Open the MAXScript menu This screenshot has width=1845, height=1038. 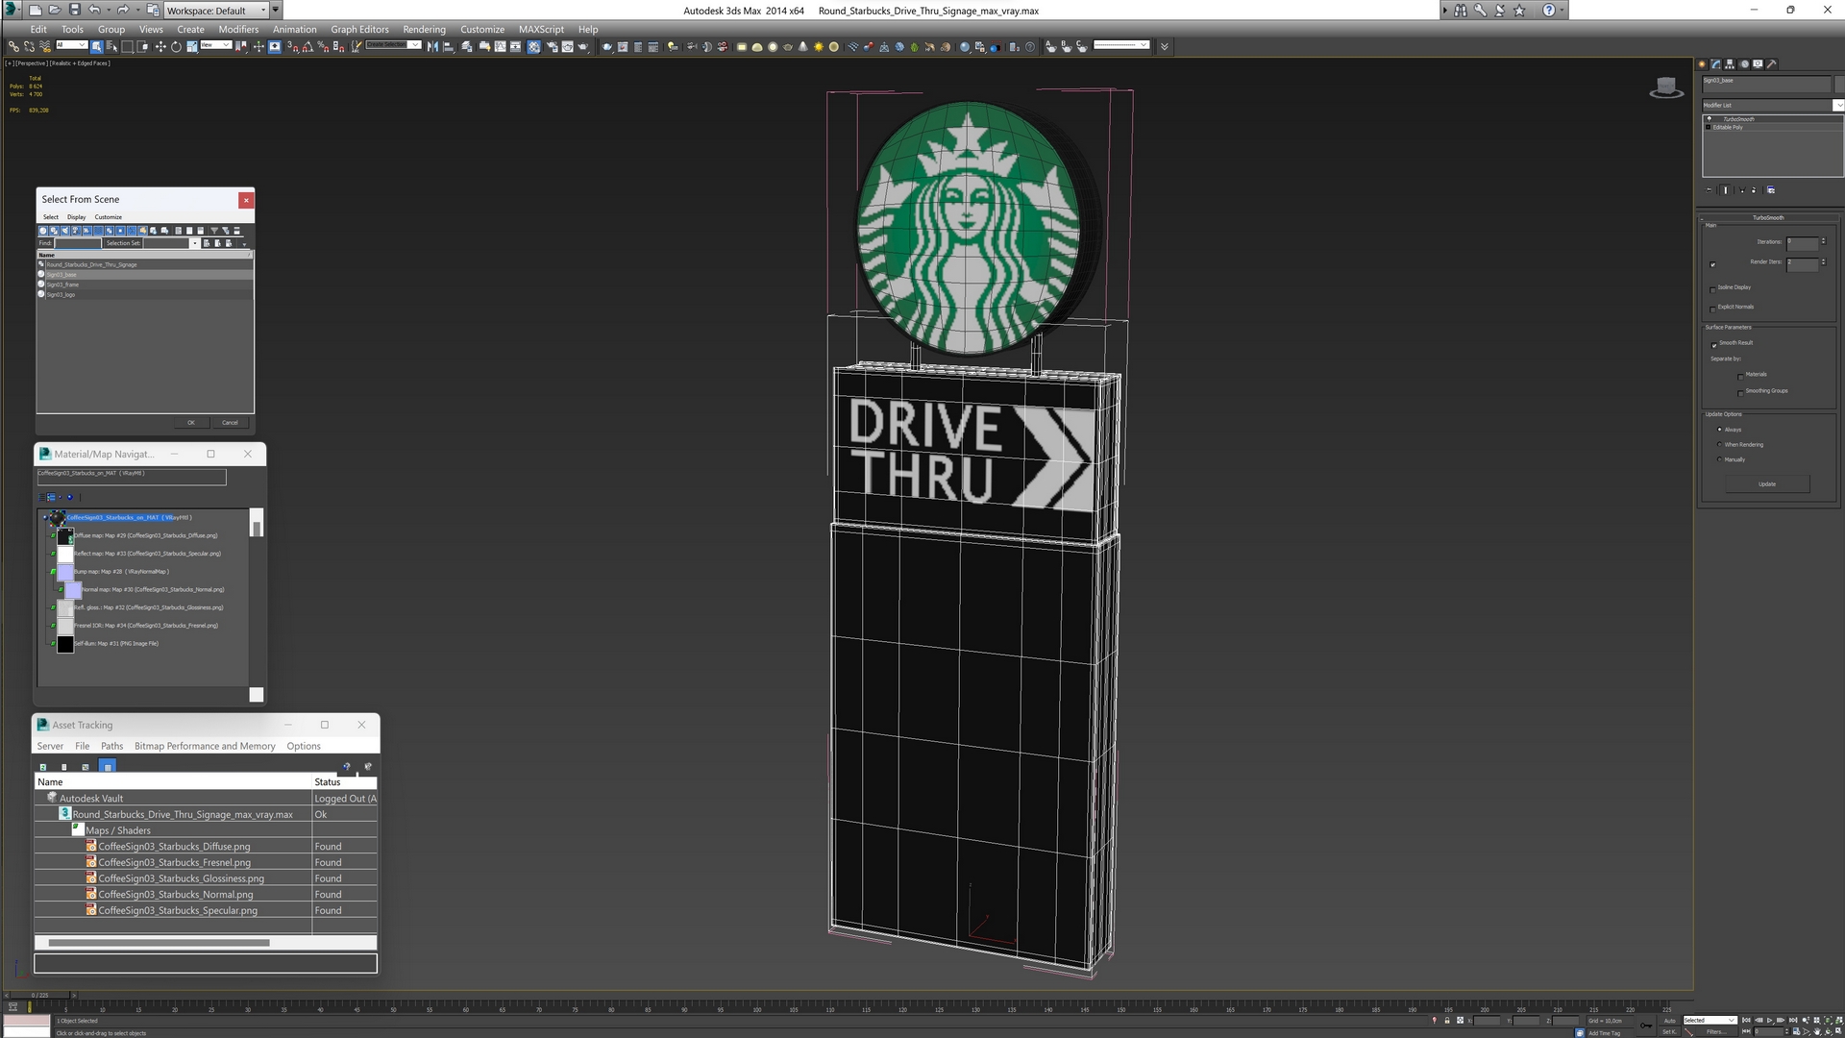point(541,29)
